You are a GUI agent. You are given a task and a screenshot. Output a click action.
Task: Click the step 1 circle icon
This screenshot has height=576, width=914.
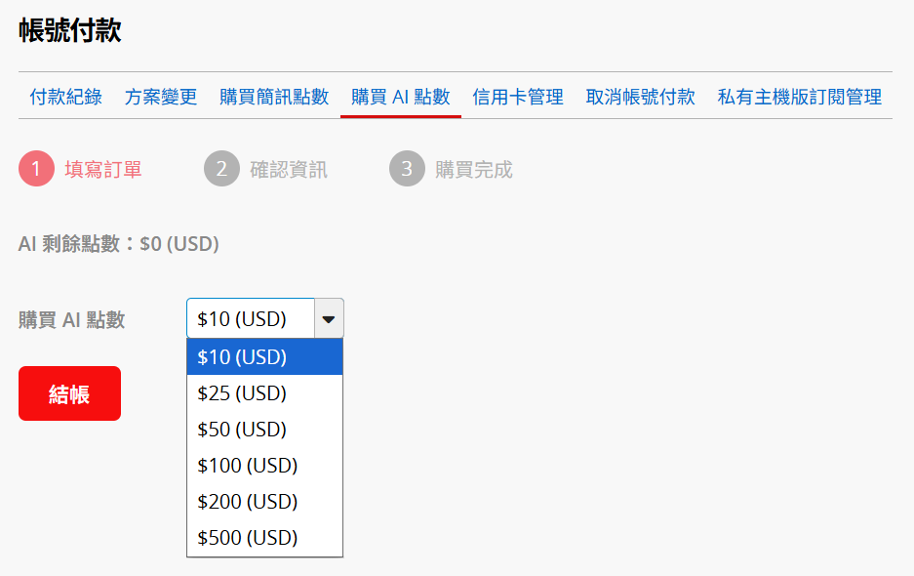36,169
